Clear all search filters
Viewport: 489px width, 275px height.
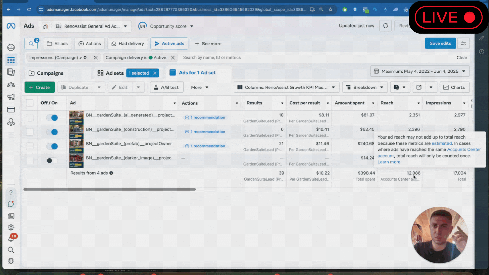pos(462,58)
